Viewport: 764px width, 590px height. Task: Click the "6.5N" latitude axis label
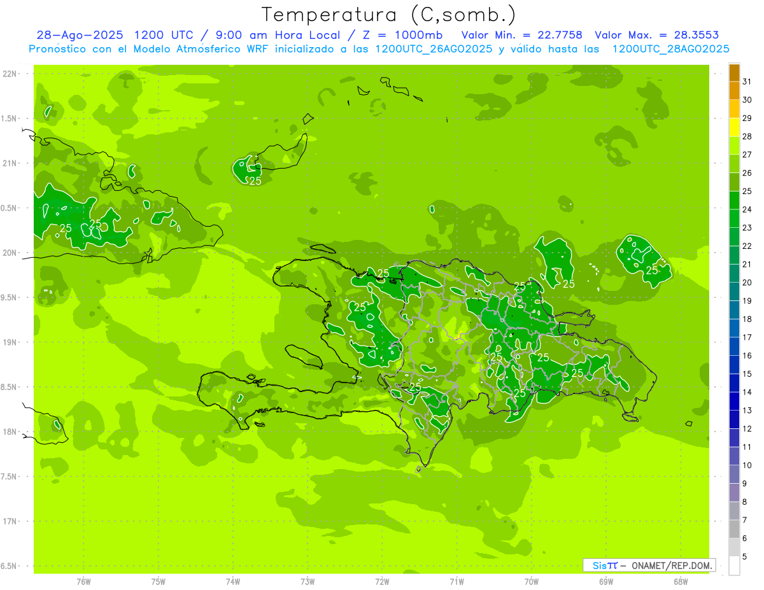(x=10, y=566)
